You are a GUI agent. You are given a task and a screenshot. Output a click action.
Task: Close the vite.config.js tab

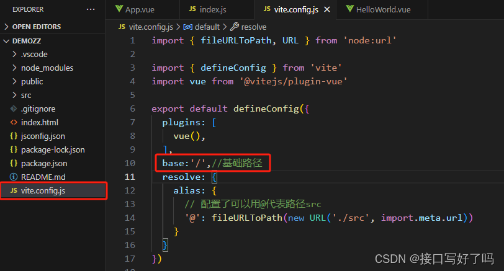click(327, 10)
